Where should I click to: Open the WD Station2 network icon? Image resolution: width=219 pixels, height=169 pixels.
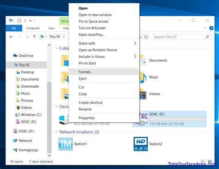(140, 144)
